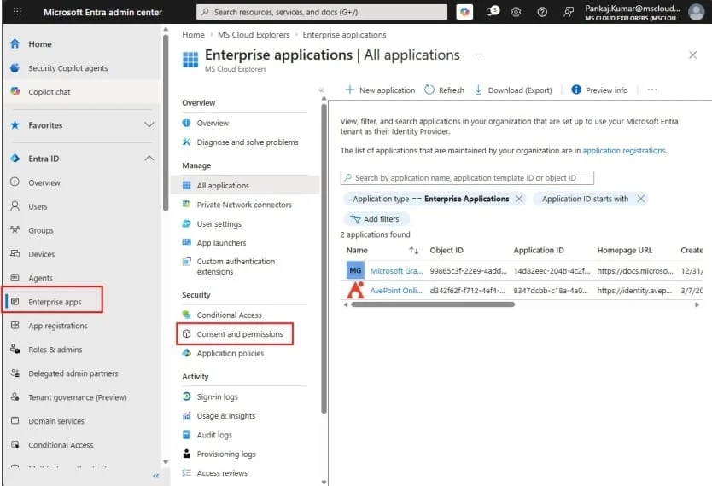Go to Home breadcrumb link
Image resolution: width=712 pixels, height=486 pixels.
(193, 34)
